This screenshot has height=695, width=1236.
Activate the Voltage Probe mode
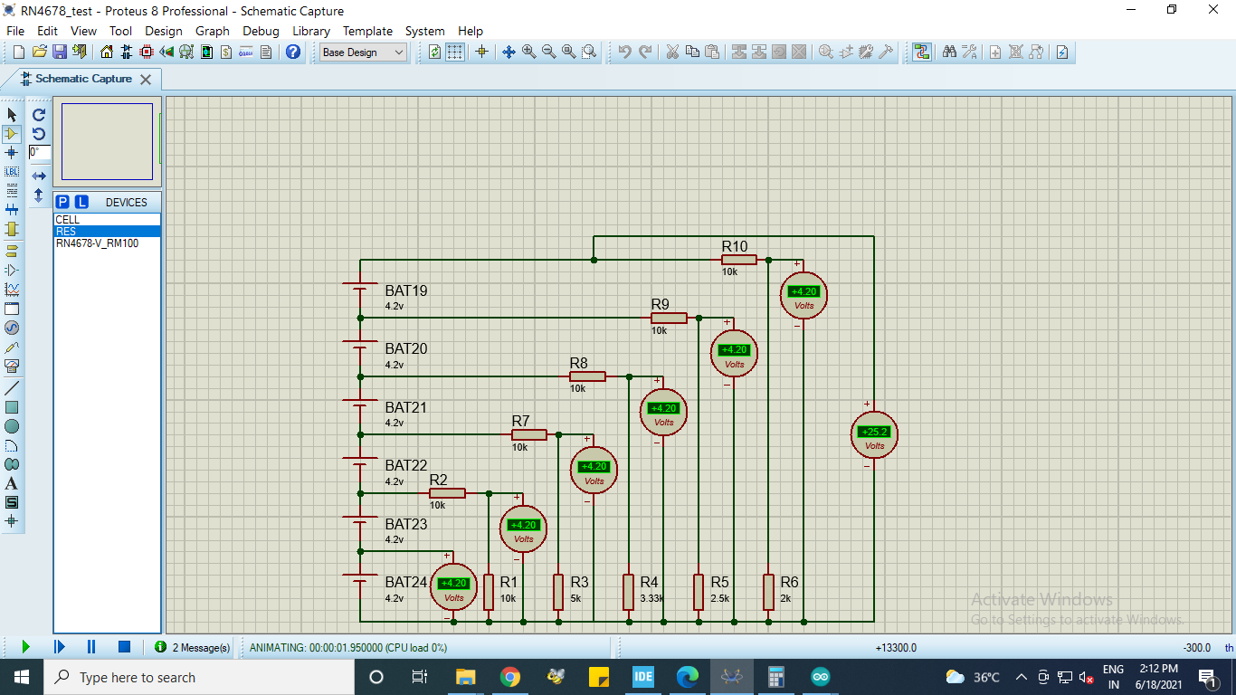pyautogui.click(x=11, y=347)
